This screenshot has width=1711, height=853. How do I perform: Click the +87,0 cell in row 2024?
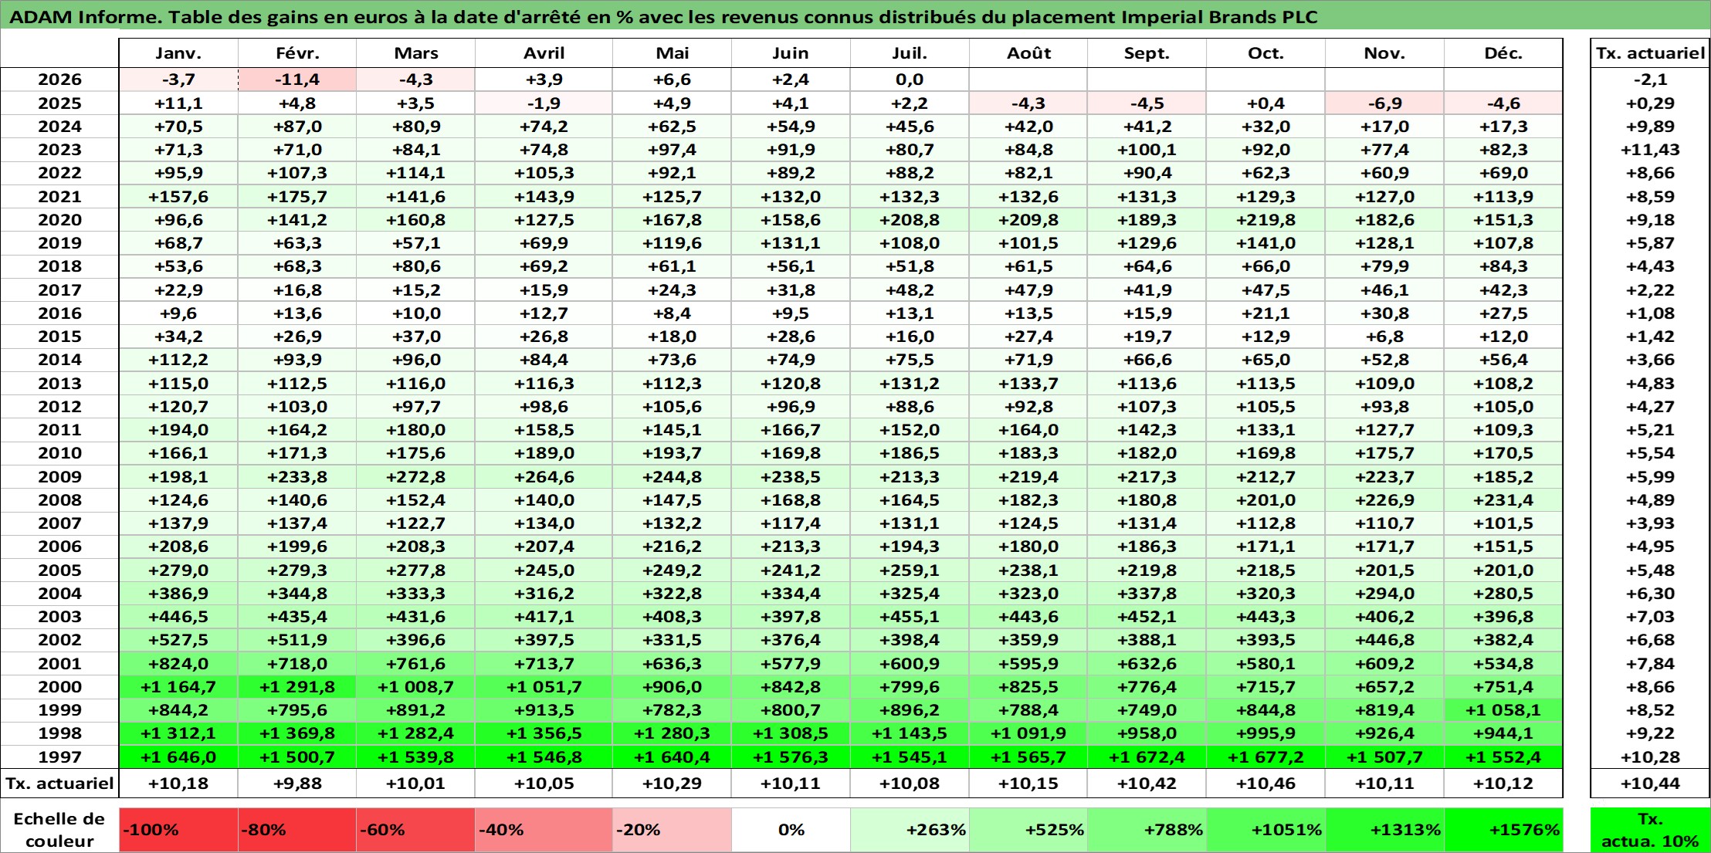coord(297,127)
